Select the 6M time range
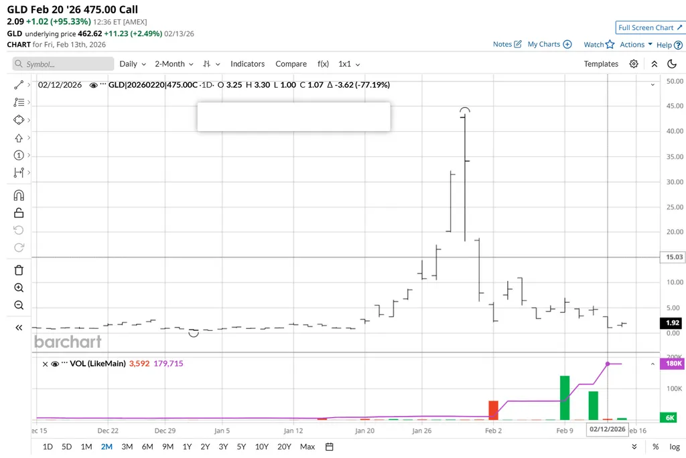Screen dimensions: 686x458 pyautogui.click(x=147, y=447)
